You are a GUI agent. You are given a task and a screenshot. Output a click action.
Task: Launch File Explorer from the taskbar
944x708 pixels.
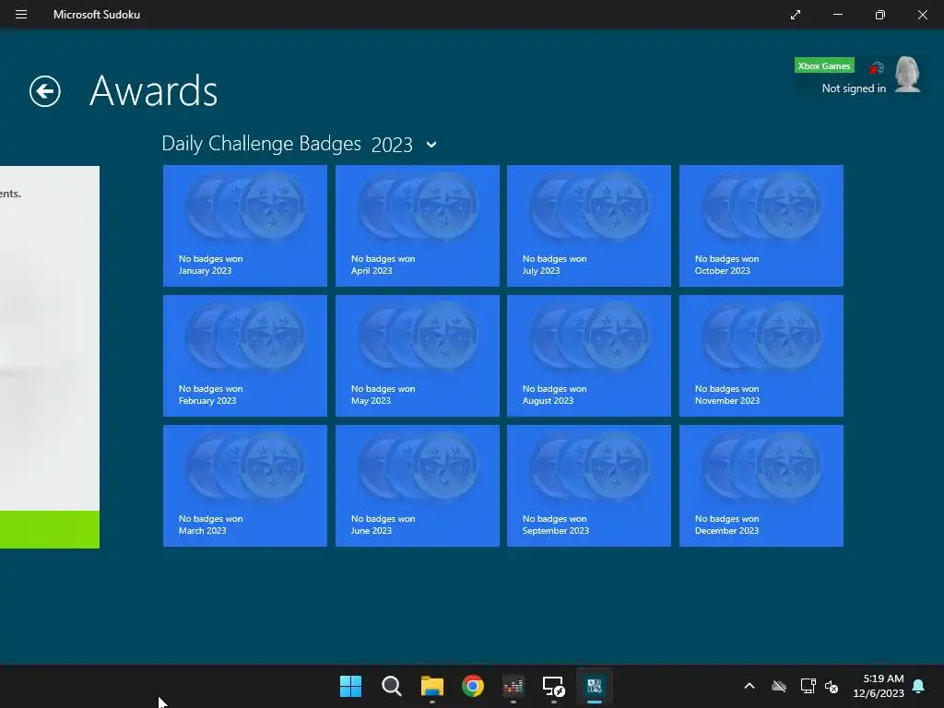click(431, 686)
